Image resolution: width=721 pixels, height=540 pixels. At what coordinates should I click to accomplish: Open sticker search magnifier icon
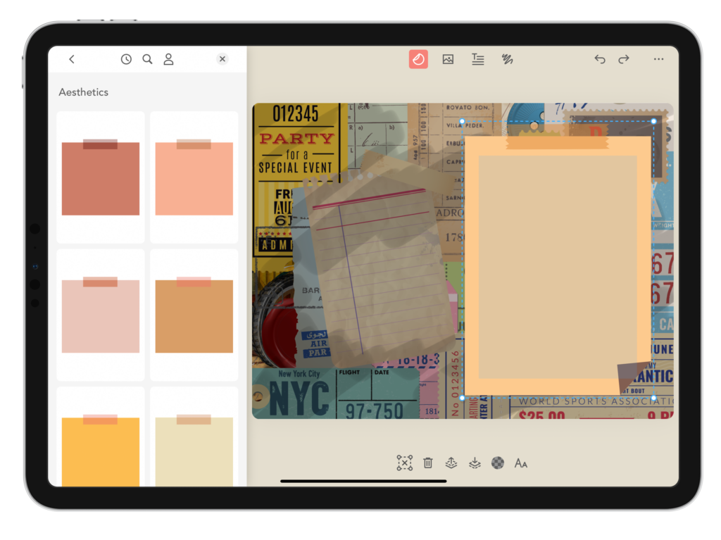point(147,59)
